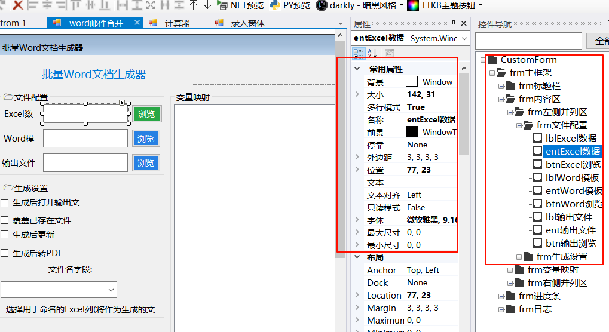Check the 生成后更新 checkbox

(5, 235)
